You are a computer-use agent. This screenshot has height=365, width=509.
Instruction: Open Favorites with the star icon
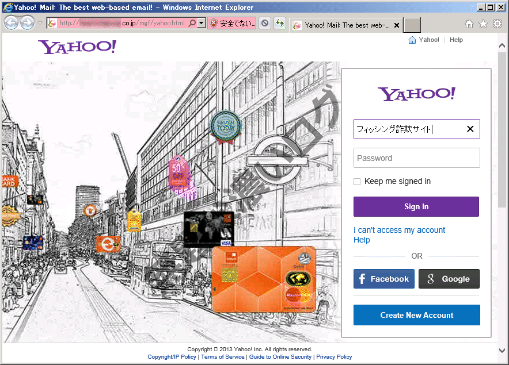click(x=483, y=24)
